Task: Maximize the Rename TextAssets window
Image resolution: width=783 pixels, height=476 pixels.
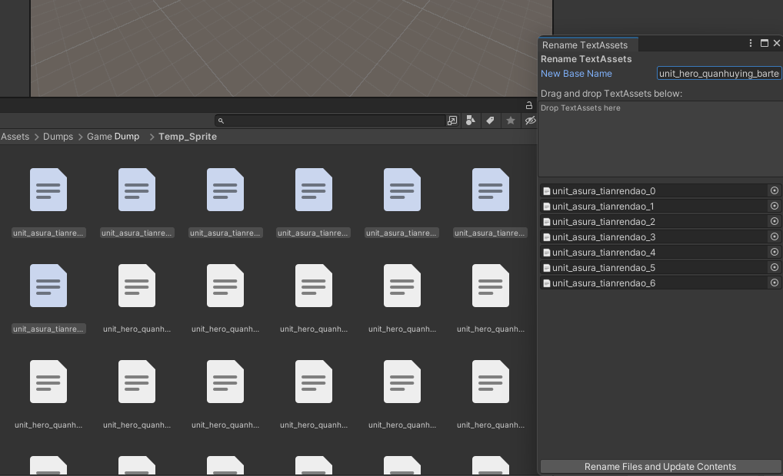Action: click(x=764, y=44)
